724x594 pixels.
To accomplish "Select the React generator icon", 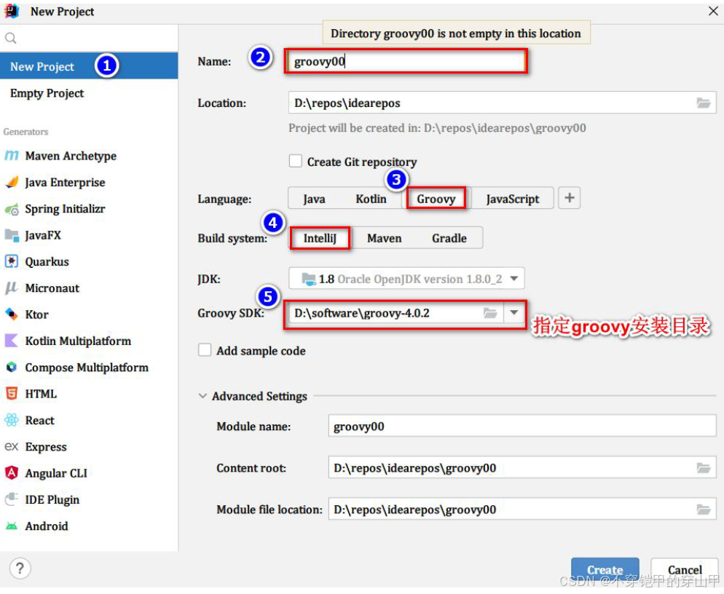I will pos(12,420).
